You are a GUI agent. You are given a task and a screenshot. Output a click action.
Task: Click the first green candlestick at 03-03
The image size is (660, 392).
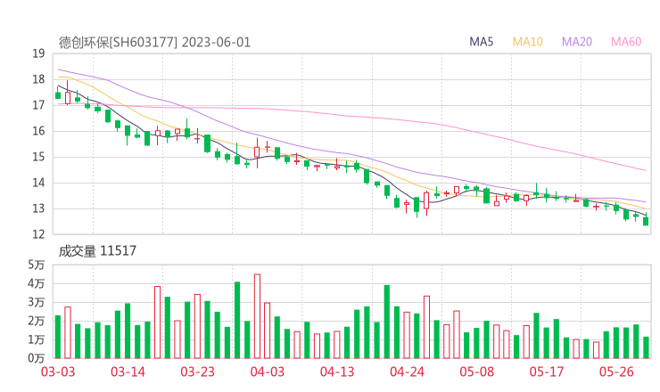click(x=58, y=94)
